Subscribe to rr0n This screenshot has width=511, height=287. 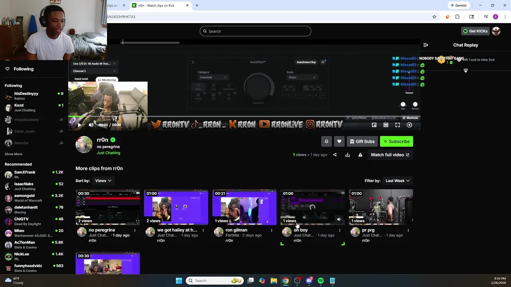tap(396, 142)
